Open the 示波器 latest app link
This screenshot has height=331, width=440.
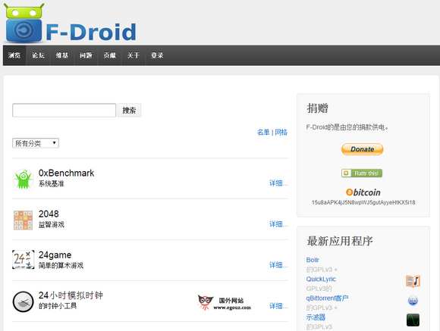coord(316,317)
